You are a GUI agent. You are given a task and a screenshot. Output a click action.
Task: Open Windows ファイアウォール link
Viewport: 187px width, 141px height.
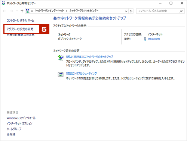click(x=21, y=118)
